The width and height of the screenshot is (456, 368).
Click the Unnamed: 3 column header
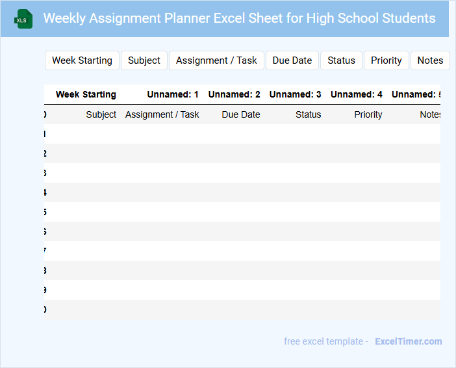point(295,94)
